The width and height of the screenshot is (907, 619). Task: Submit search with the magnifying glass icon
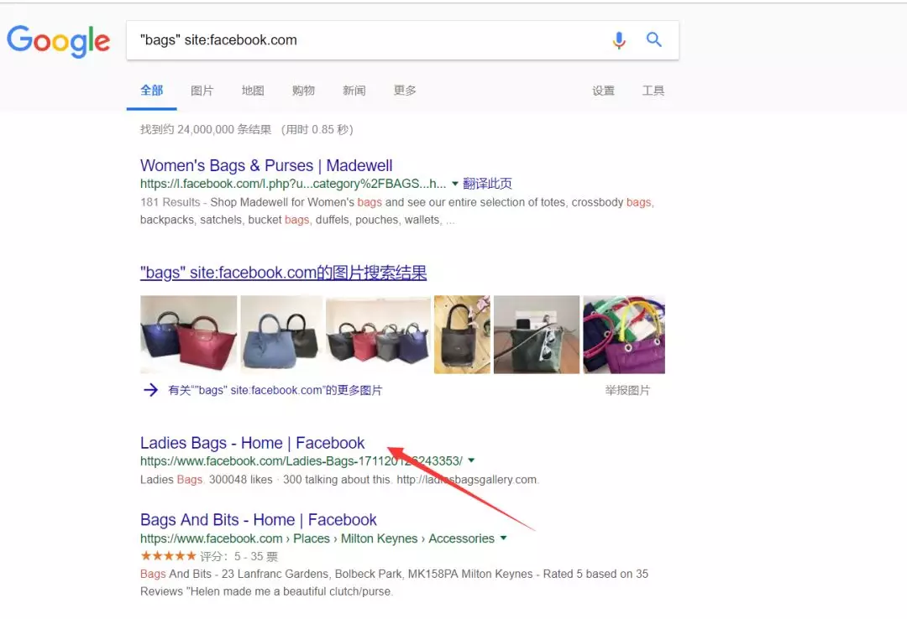pos(653,39)
